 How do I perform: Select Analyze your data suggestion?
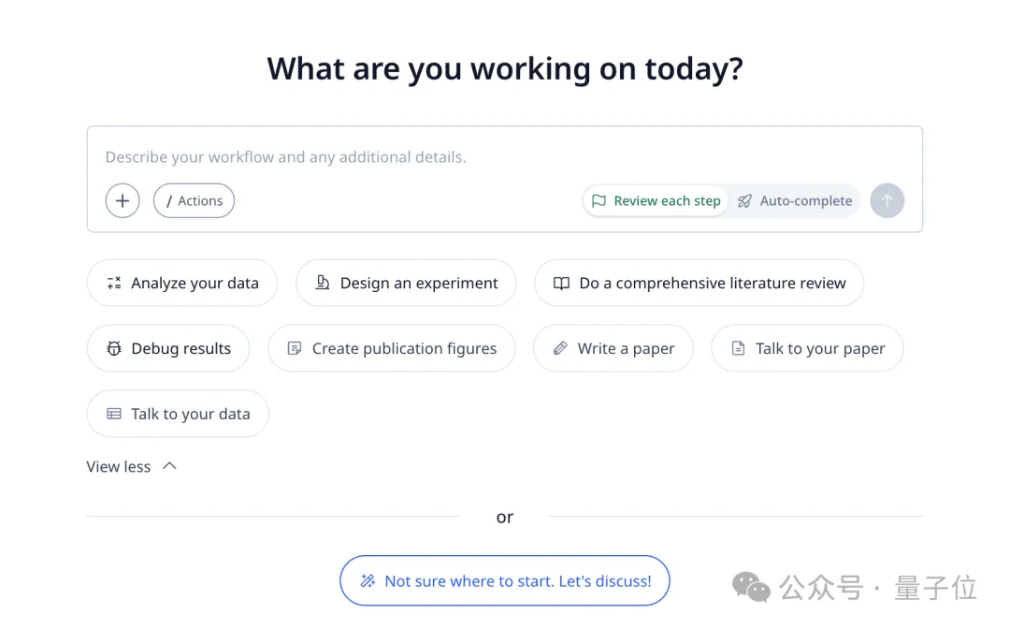[182, 283]
